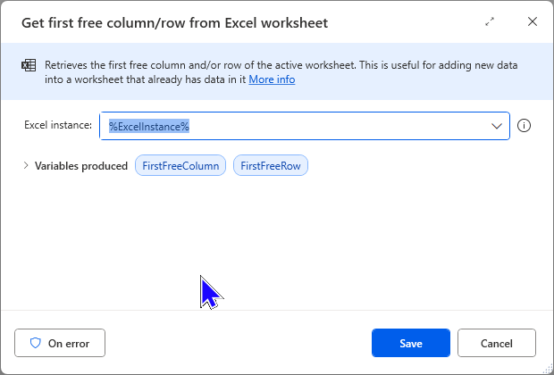Image resolution: width=554 pixels, height=375 pixels.
Task: Open the On error settings
Action: click(60, 343)
